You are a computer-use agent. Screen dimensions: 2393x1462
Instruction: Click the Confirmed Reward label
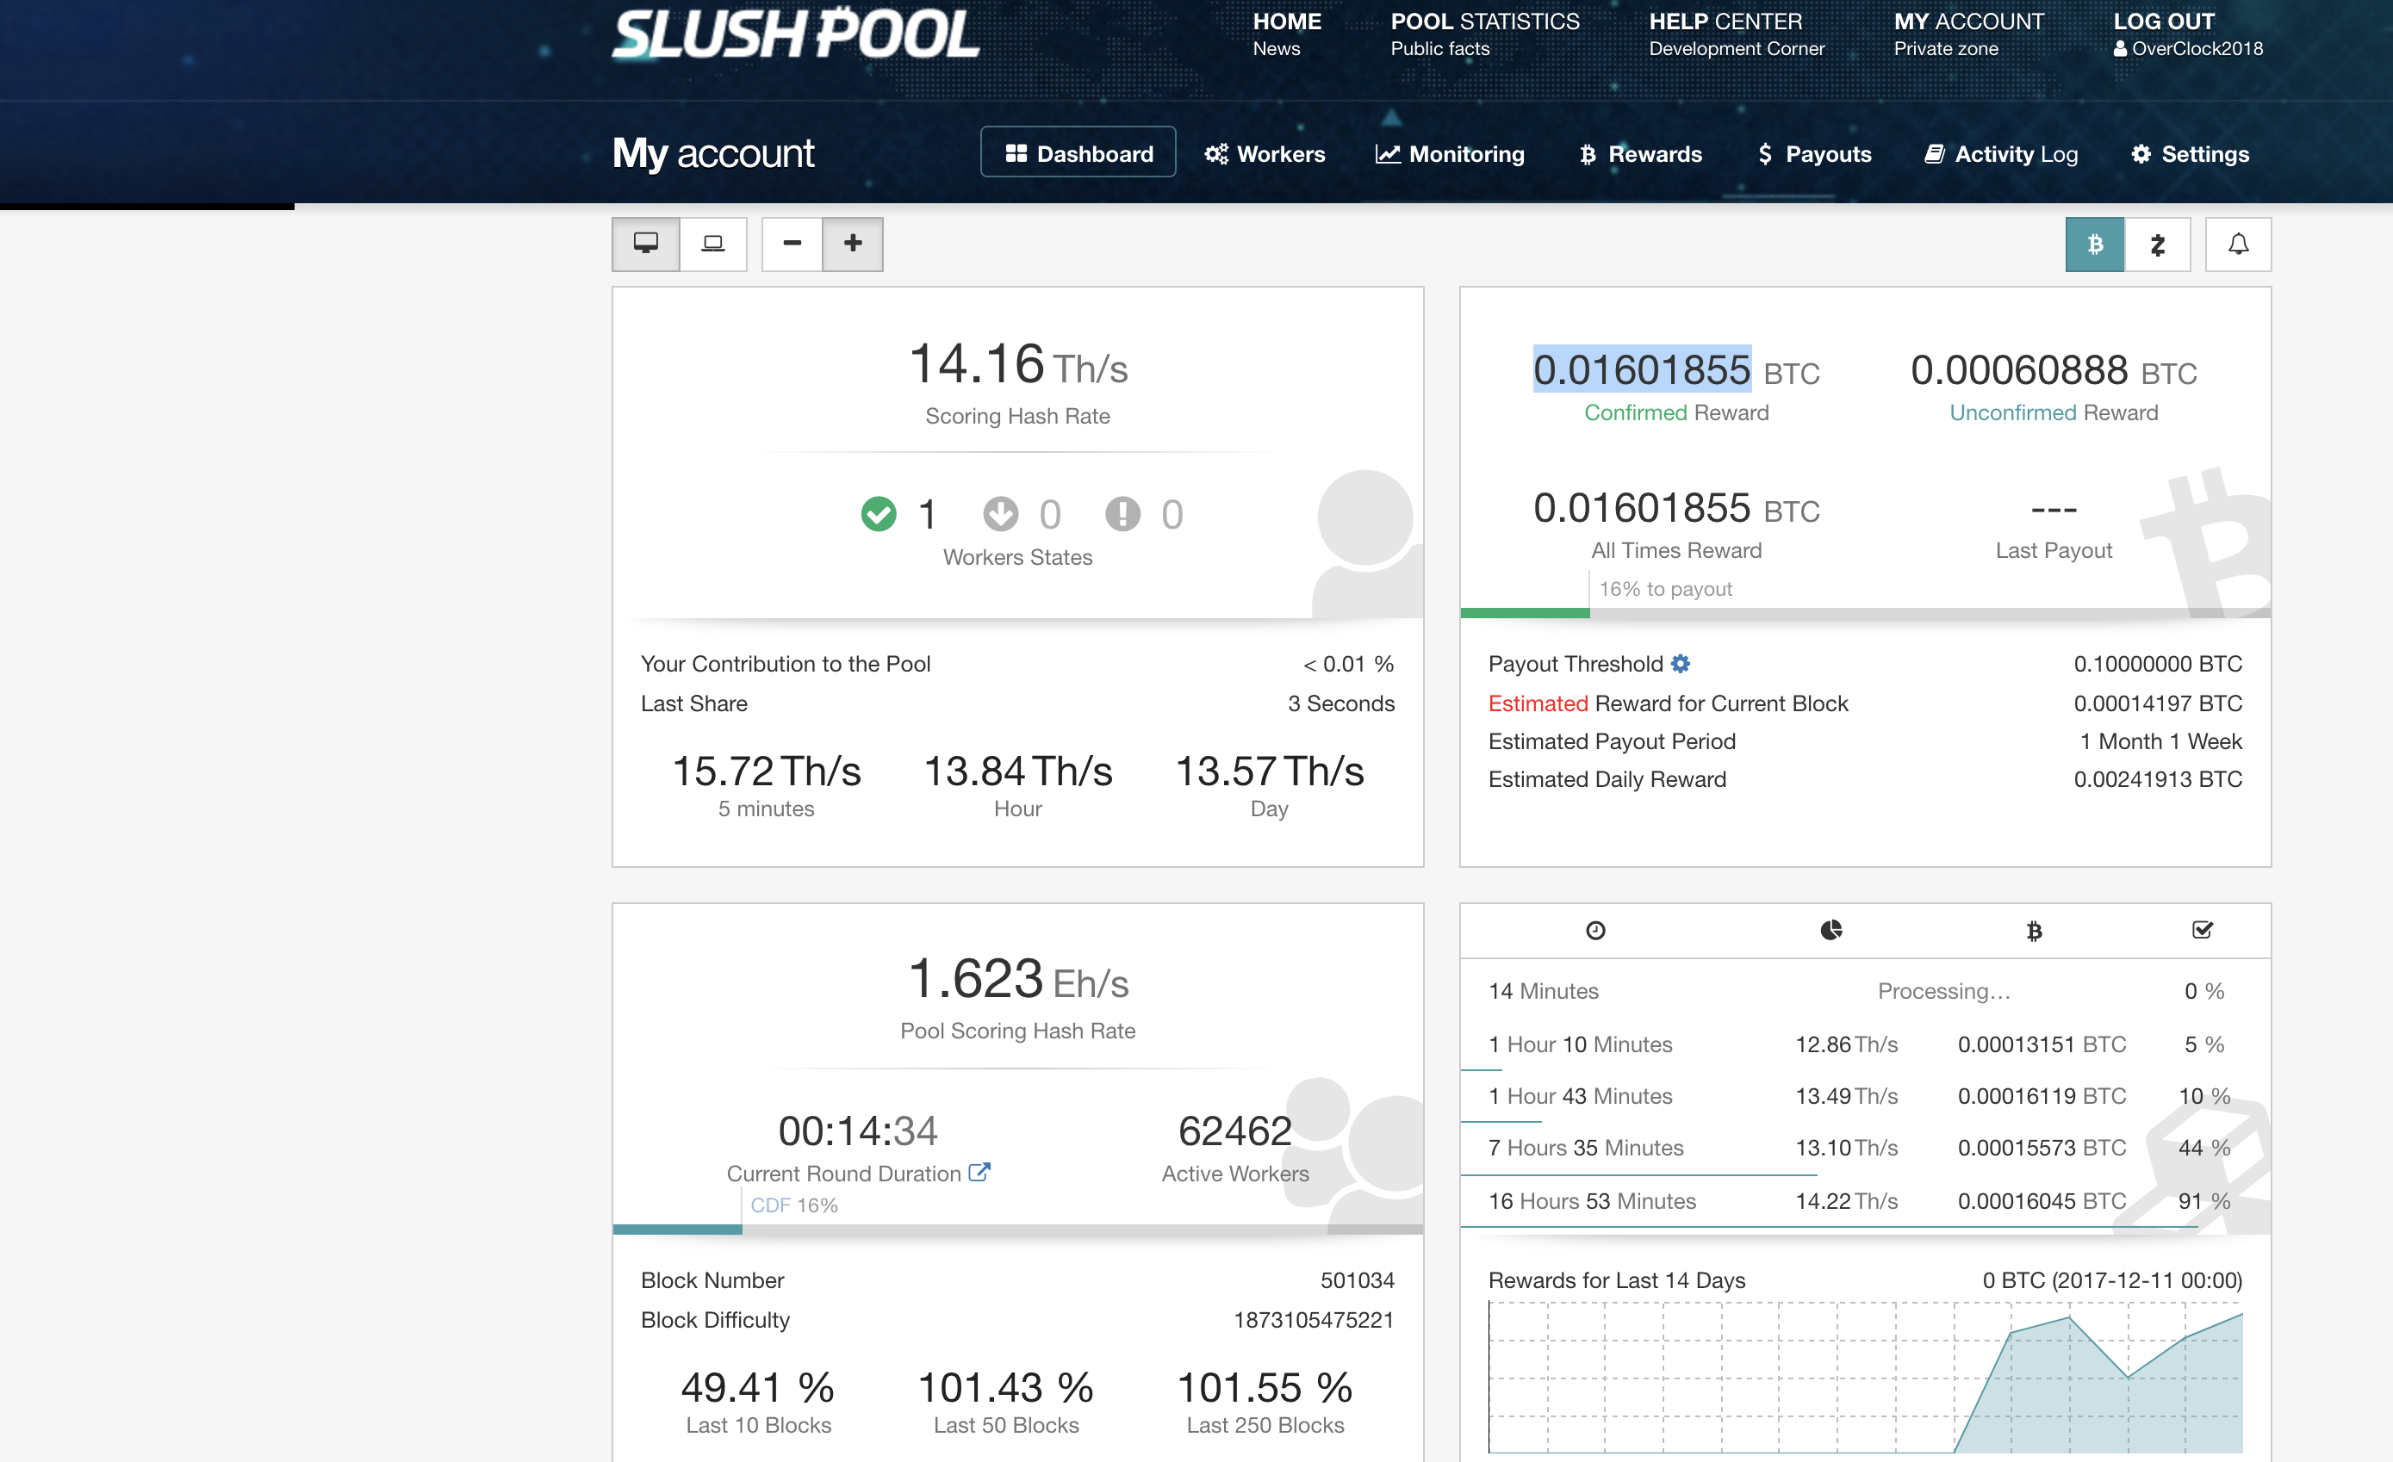point(1676,412)
